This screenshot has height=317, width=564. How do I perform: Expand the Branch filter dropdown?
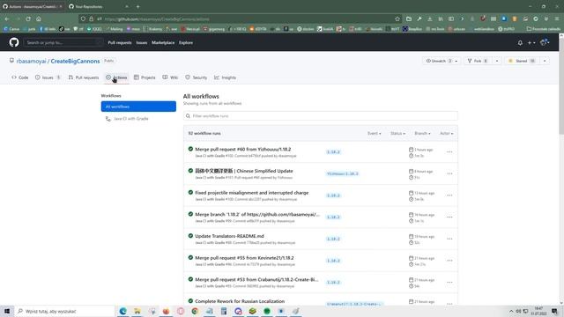pos(422,133)
